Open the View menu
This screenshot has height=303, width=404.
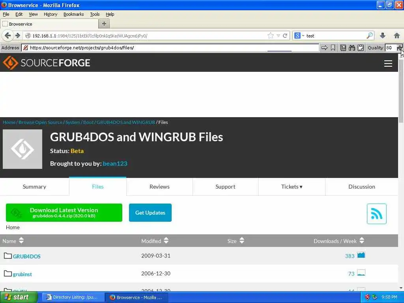(x=33, y=14)
